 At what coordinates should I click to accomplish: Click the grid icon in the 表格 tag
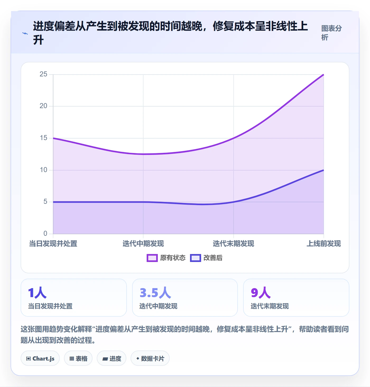(72, 359)
